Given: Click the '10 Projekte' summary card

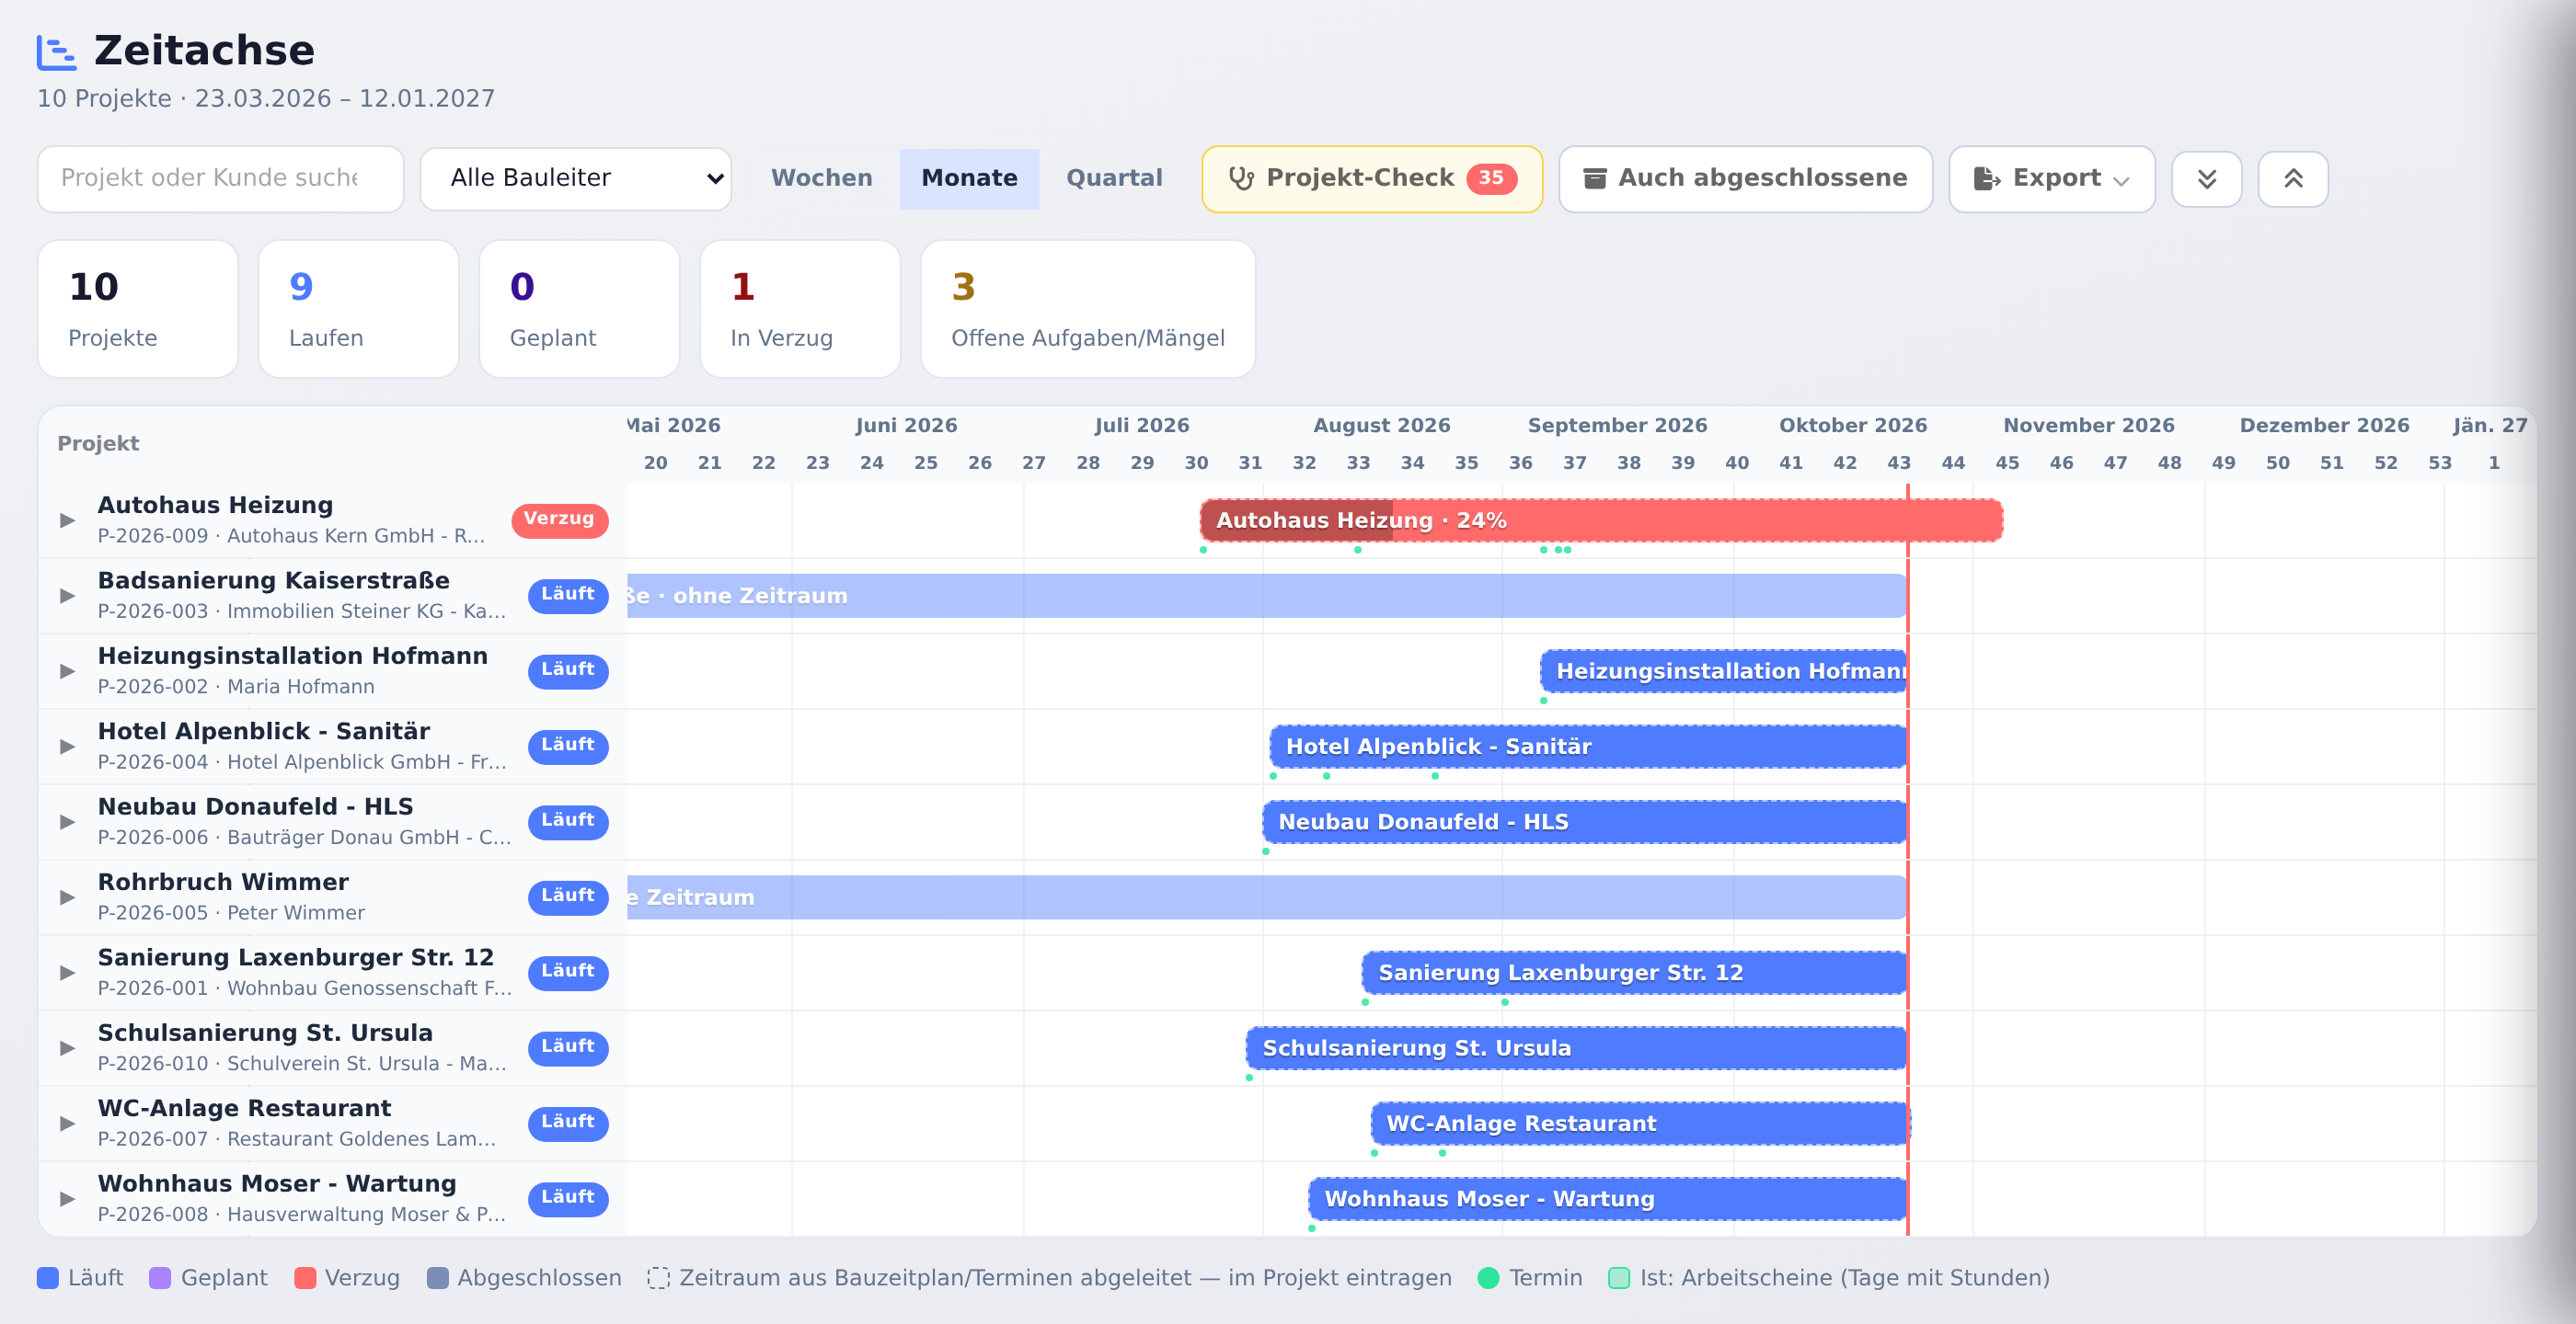Looking at the screenshot, I should click(x=138, y=309).
